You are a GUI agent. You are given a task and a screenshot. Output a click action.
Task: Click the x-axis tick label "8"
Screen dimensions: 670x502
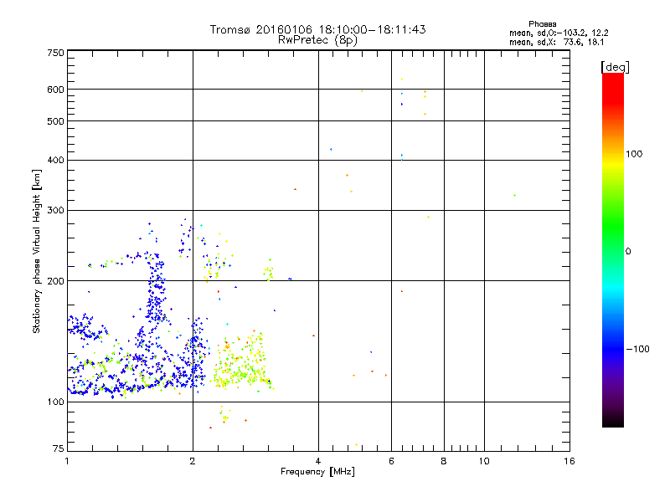point(444,461)
